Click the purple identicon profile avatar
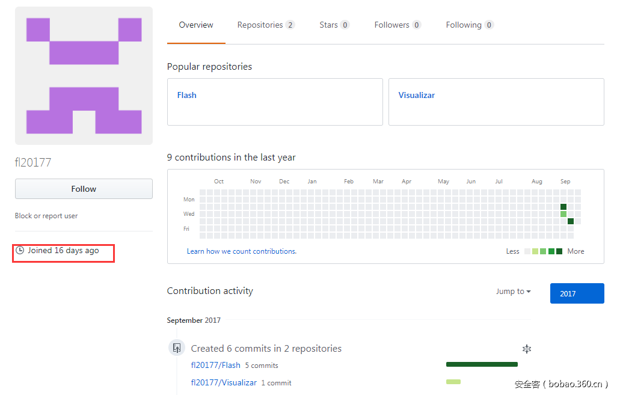Viewport: 617px width, 395px height. 84,76
